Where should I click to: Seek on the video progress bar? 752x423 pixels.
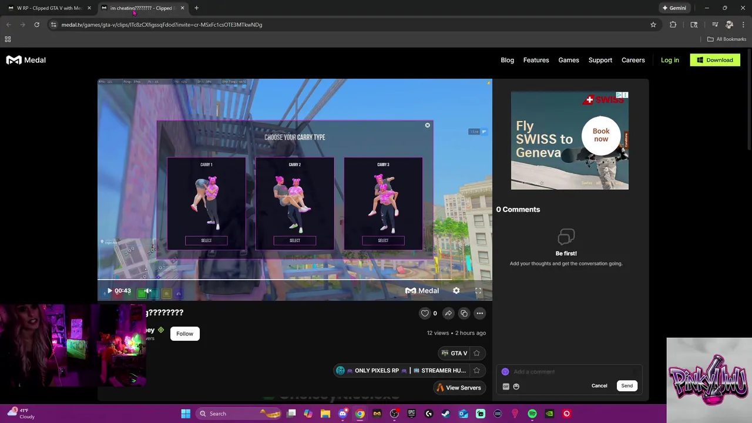[x=295, y=280]
